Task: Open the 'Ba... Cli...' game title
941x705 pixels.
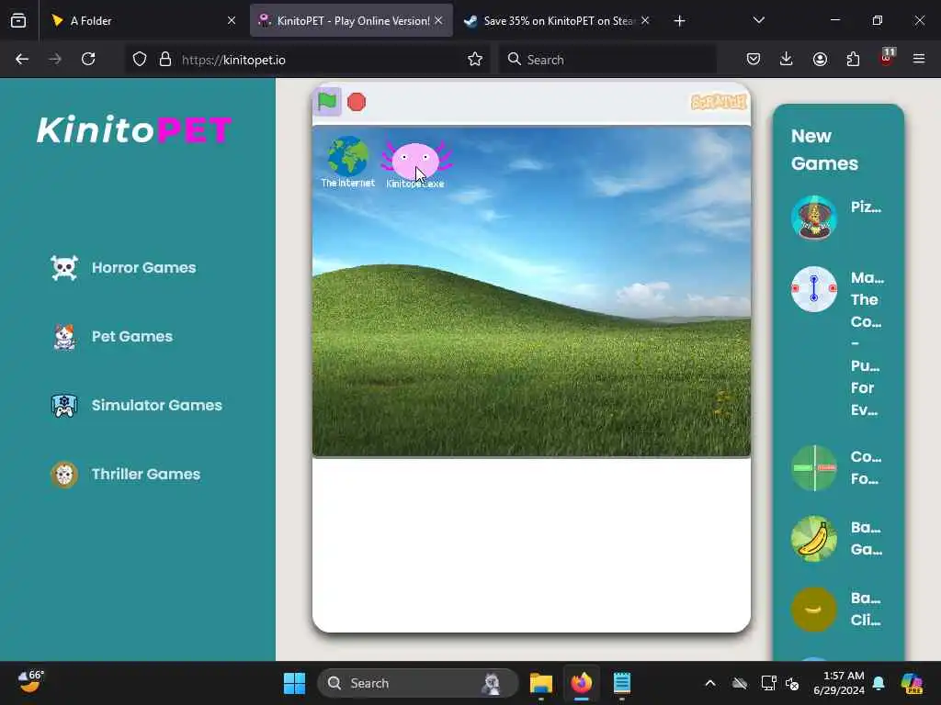Action: point(866,610)
